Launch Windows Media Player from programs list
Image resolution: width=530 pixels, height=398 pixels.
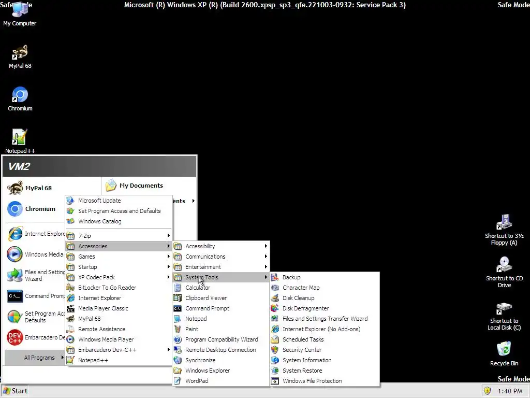[x=119, y=339]
